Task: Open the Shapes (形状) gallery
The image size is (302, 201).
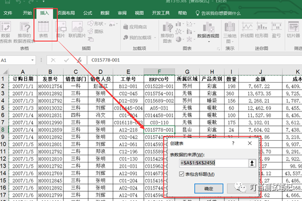Action: [x=97, y=24]
